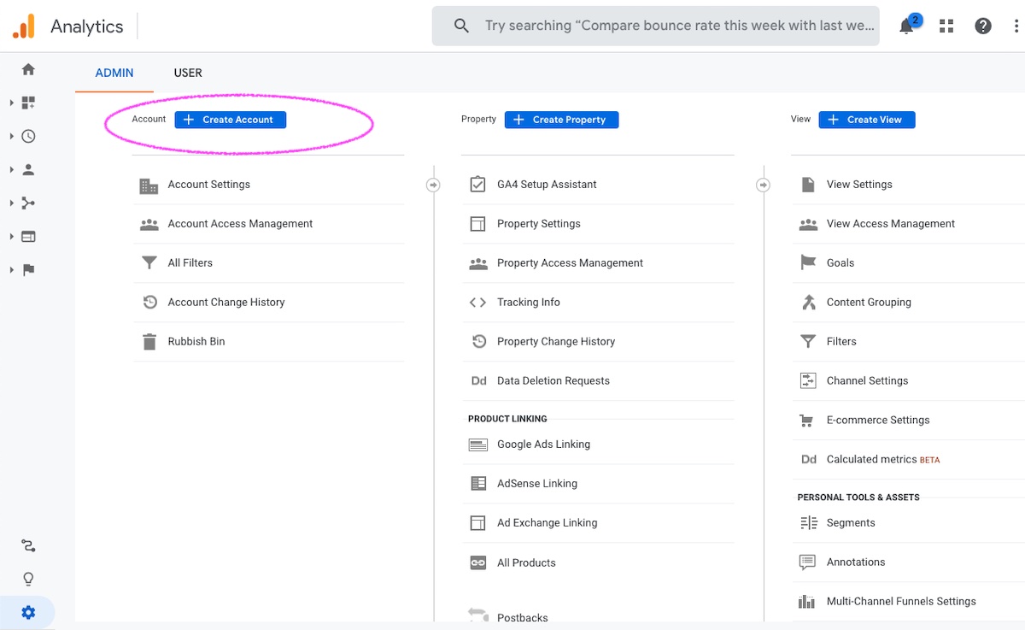The height and width of the screenshot is (630, 1025).
Task: Open GA4 Setup Assistant
Action: pos(547,185)
